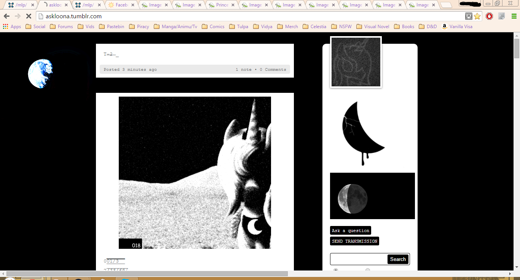Click the forward navigation arrow
The image size is (520, 280).
point(18,16)
